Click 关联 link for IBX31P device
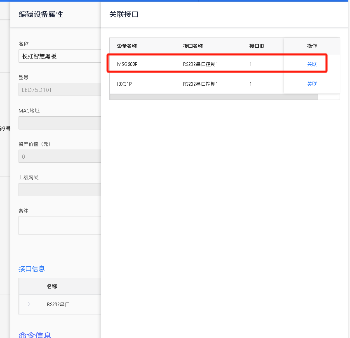This screenshot has width=350, height=338. (x=312, y=84)
